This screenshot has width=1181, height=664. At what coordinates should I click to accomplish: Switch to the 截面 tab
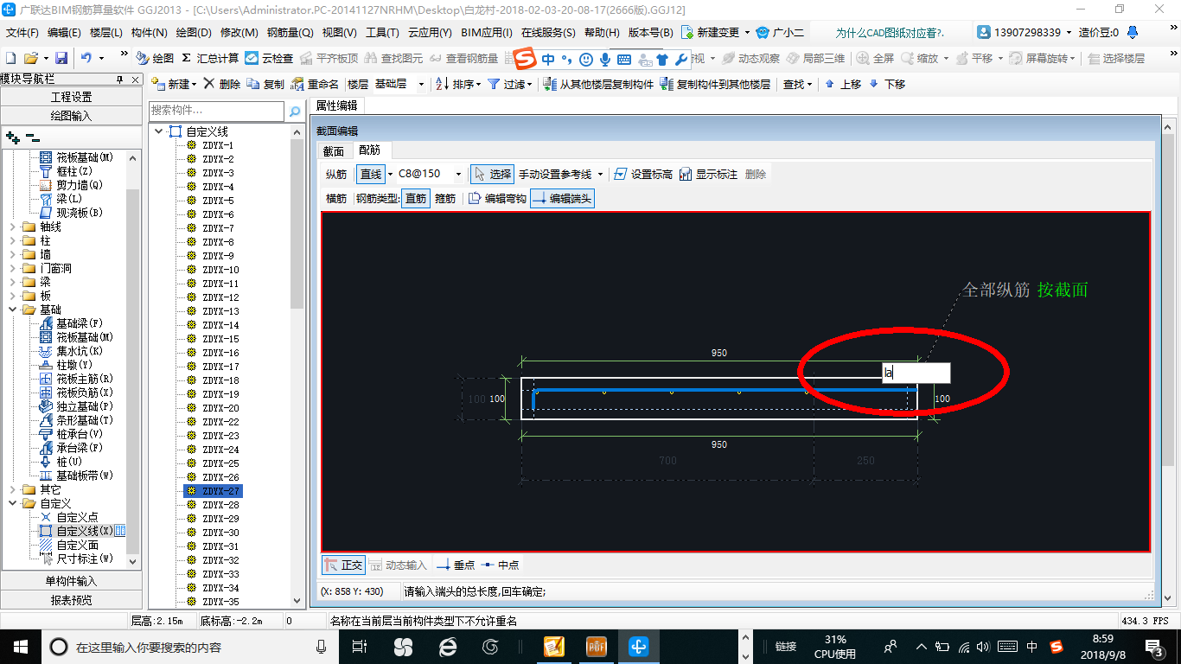coord(333,150)
